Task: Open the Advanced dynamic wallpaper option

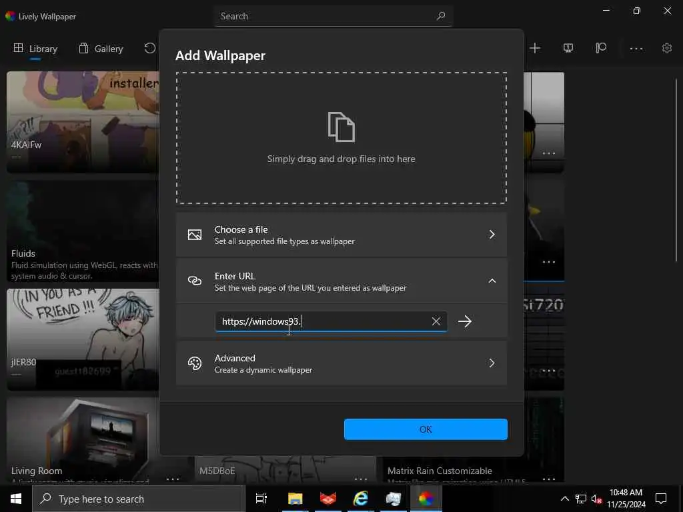Action: pyautogui.click(x=341, y=363)
